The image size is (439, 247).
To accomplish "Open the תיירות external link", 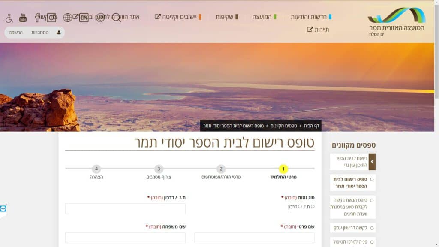I will coord(318,30).
